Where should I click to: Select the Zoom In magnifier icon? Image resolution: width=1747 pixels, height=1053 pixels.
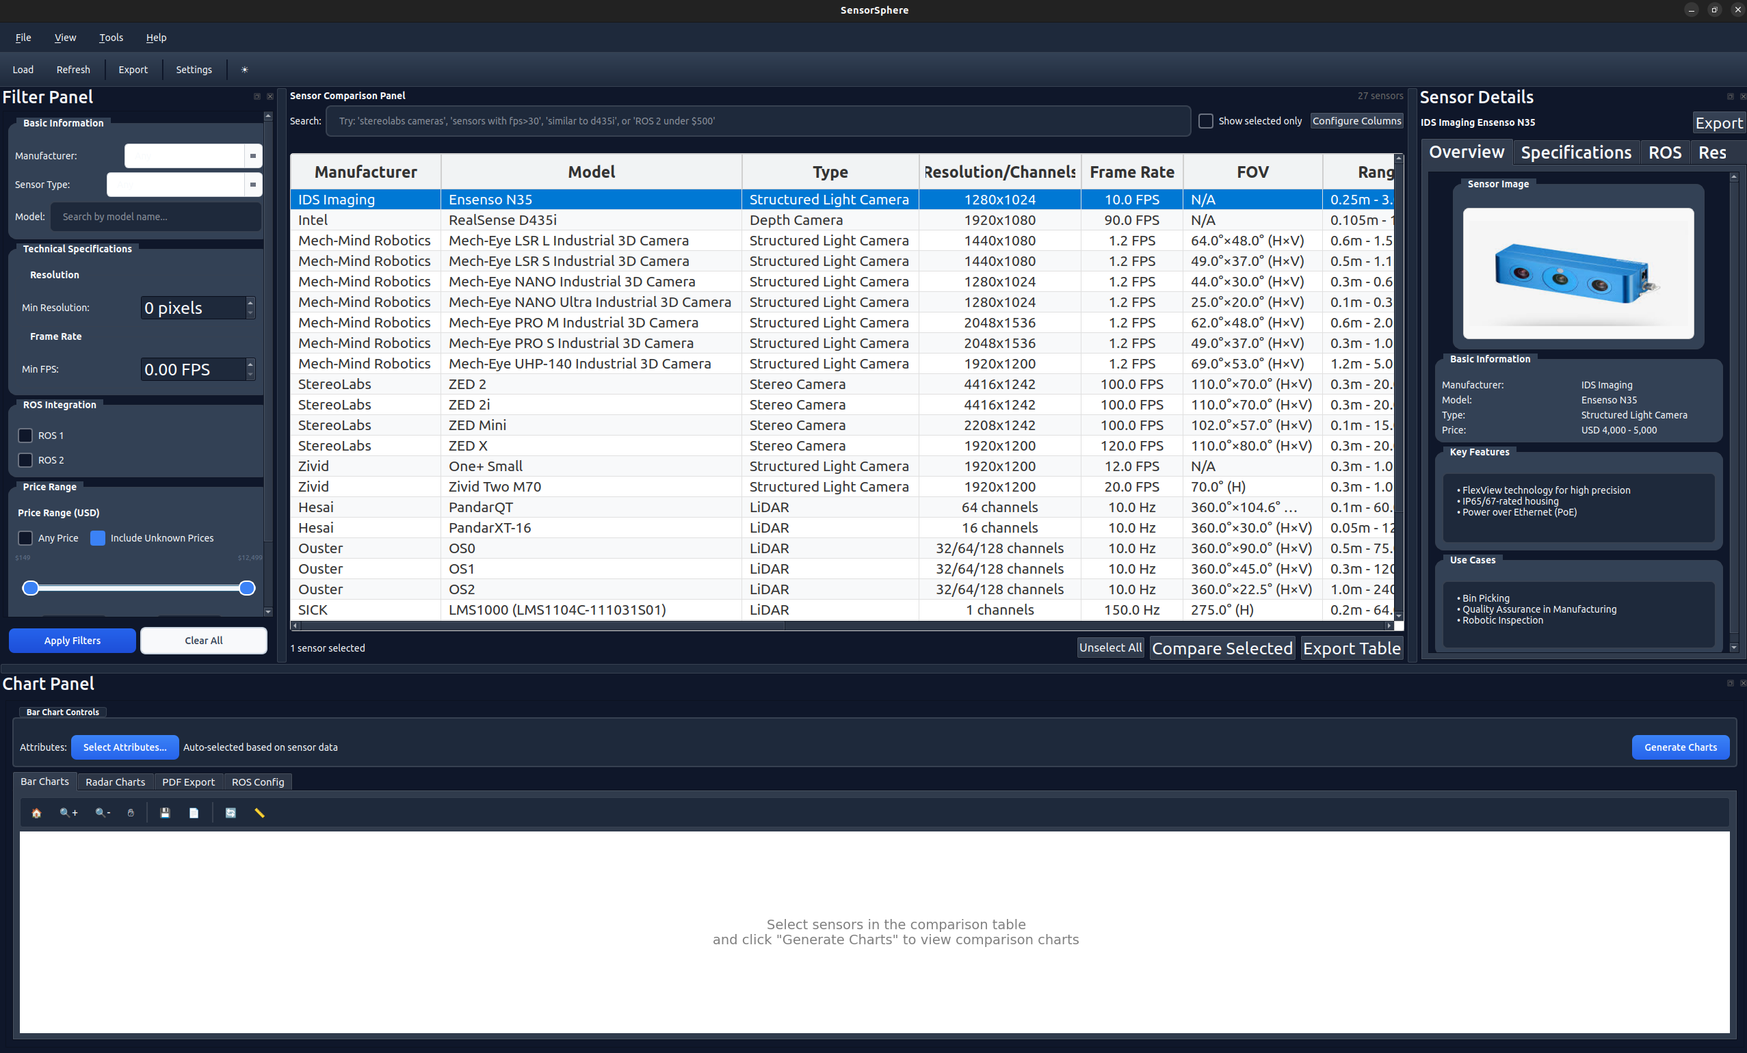tap(69, 813)
